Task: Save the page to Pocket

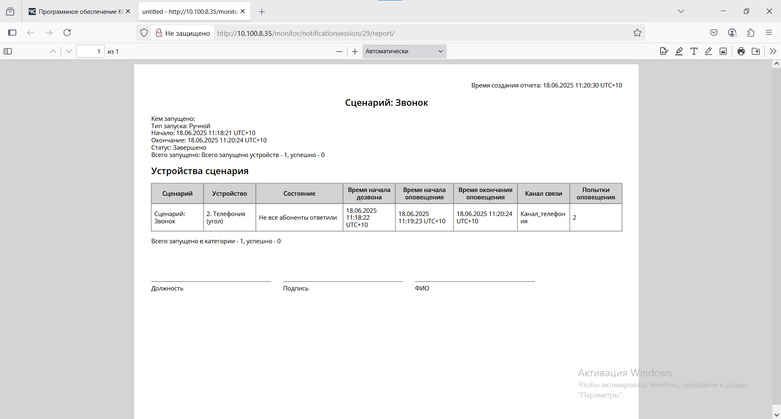Action: [714, 33]
